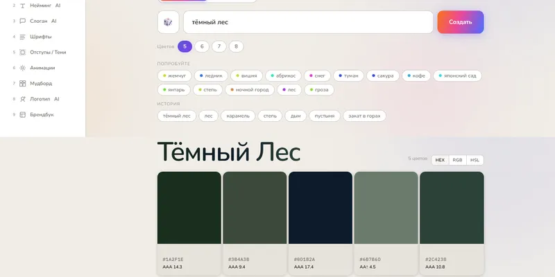The height and width of the screenshot is (277, 555).
Task: Try the кофе suggestion chip
Action: click(416, 75)
